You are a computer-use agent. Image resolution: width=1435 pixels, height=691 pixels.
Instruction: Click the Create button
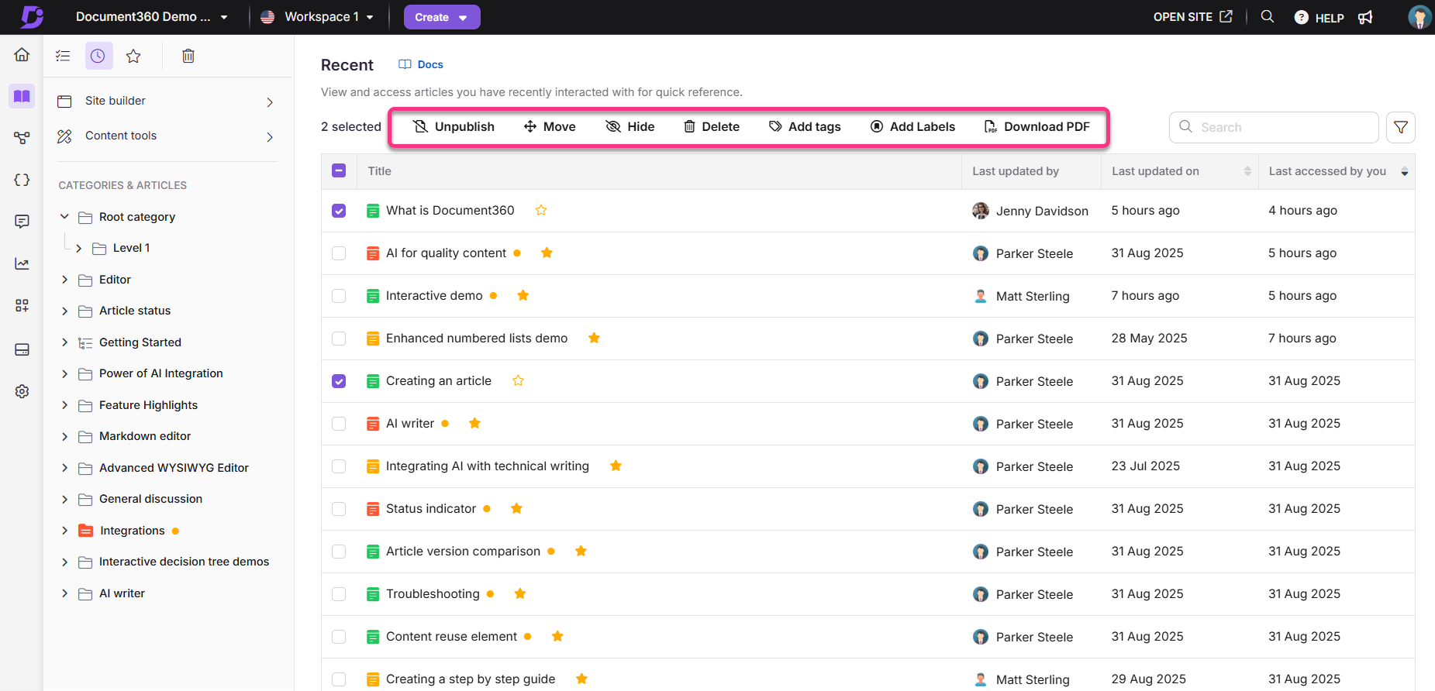[x=442, y=17]
